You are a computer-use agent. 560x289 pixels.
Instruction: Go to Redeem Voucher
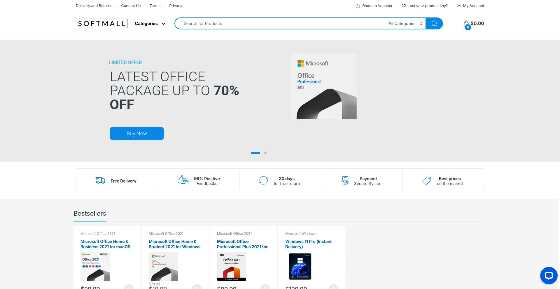click(x=377, y=6)
